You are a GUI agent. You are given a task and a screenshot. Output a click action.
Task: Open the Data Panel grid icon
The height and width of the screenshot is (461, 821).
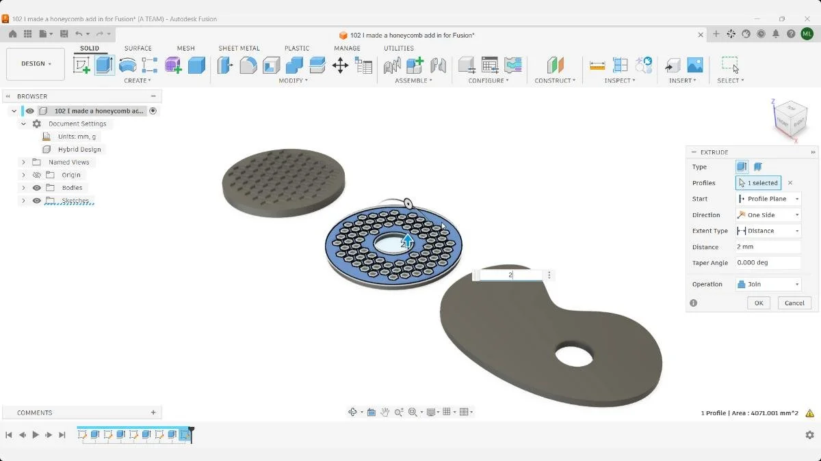pos(27,34)
